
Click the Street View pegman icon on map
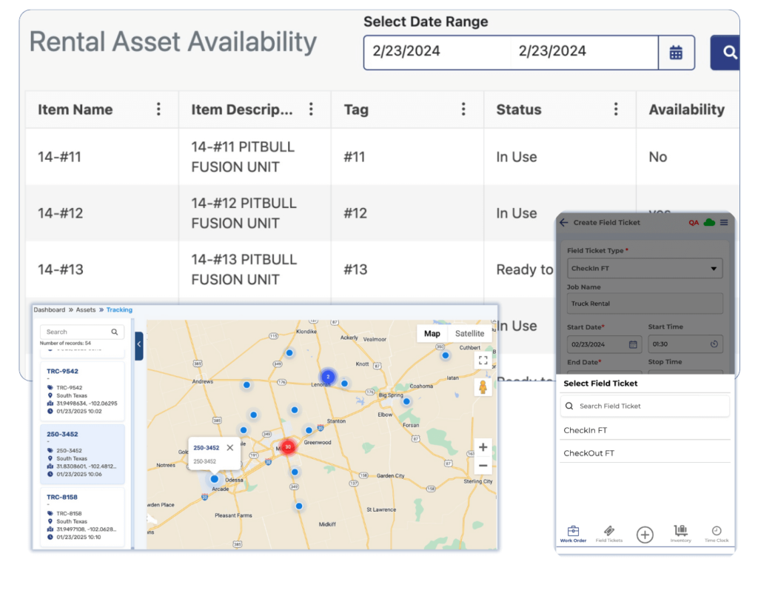tap(483, 386)
